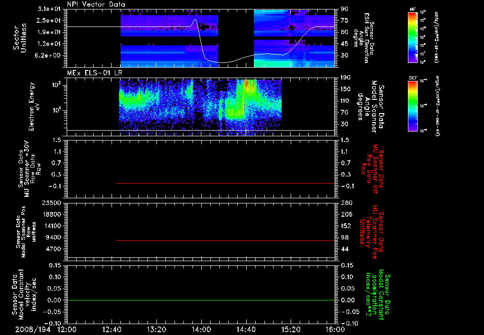Click the green 'Model Constant acceleration' label

point(378,294)
